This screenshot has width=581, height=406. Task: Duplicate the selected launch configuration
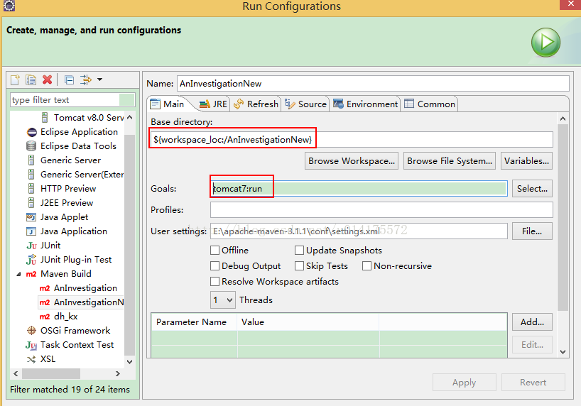tap(31, 79)
